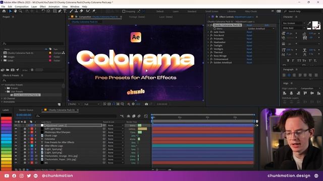Viewport: 323px width, 181px height.
Task: Toggle lock on Free Presets for After Effects layer
Action: coord(25,142)
